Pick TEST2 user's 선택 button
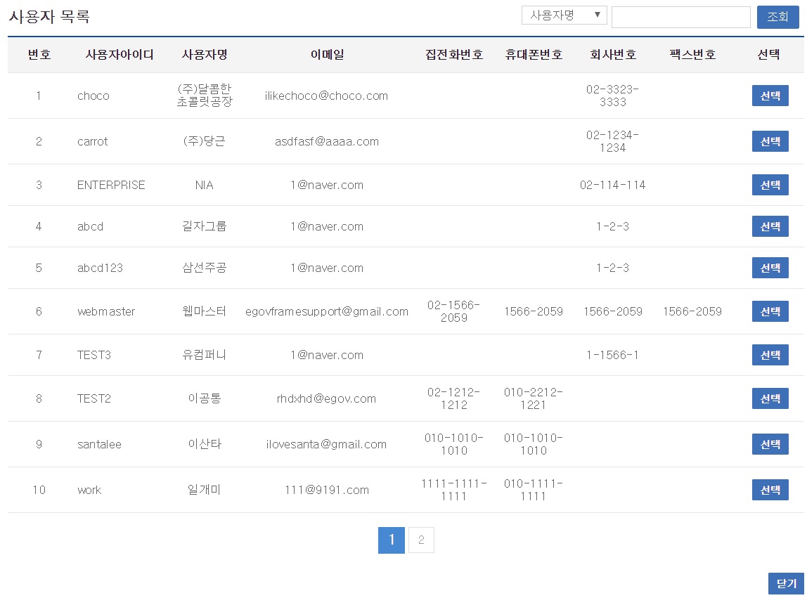This screenshot has height=598, width=807. (x=770, y=398)
